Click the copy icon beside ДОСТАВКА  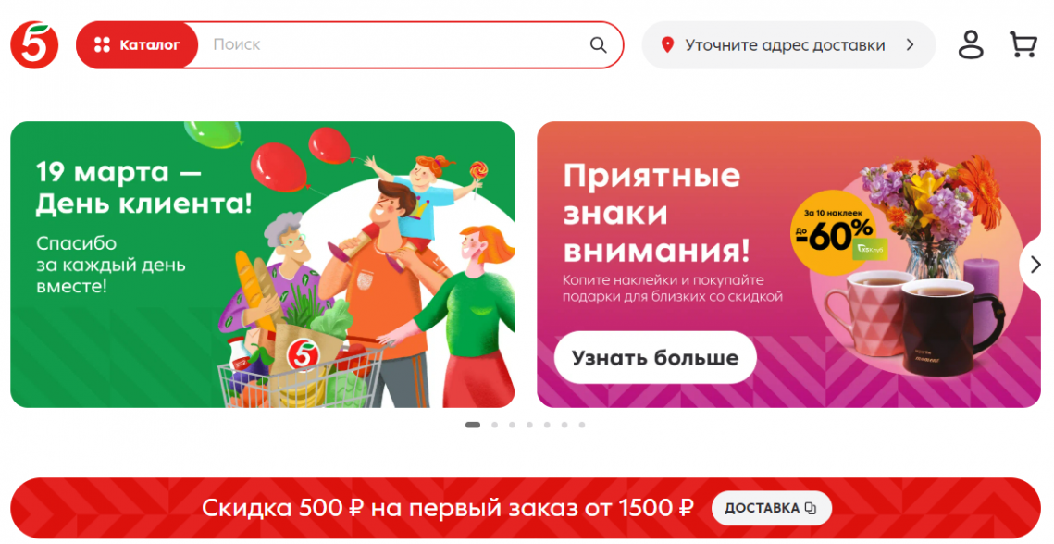point(811,508)
